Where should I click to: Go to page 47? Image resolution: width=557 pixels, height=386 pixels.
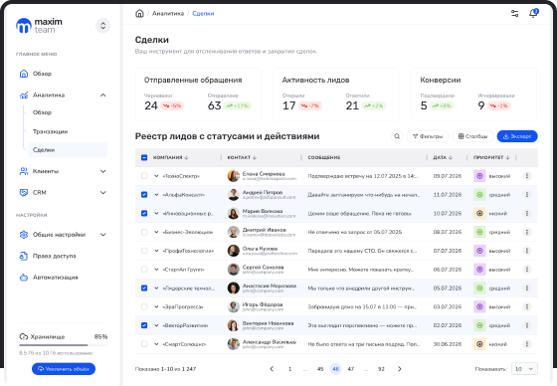point(351,369)
